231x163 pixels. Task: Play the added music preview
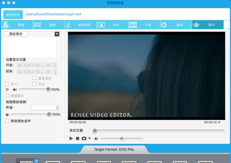7,89
